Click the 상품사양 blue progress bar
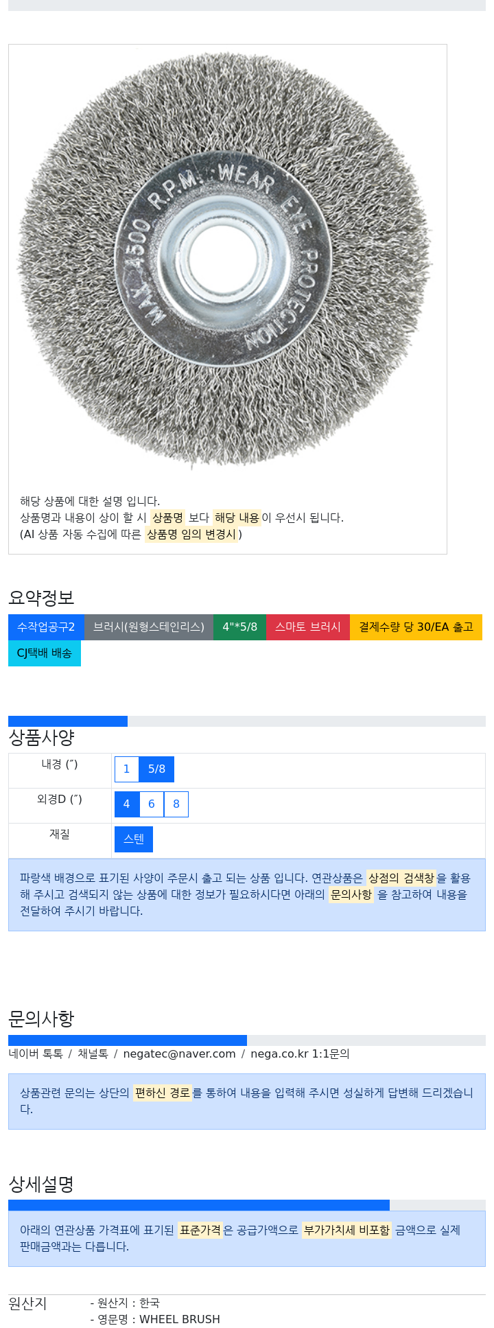The height and width of the screenshot is (1328, 494). click(x=68, y=721)
